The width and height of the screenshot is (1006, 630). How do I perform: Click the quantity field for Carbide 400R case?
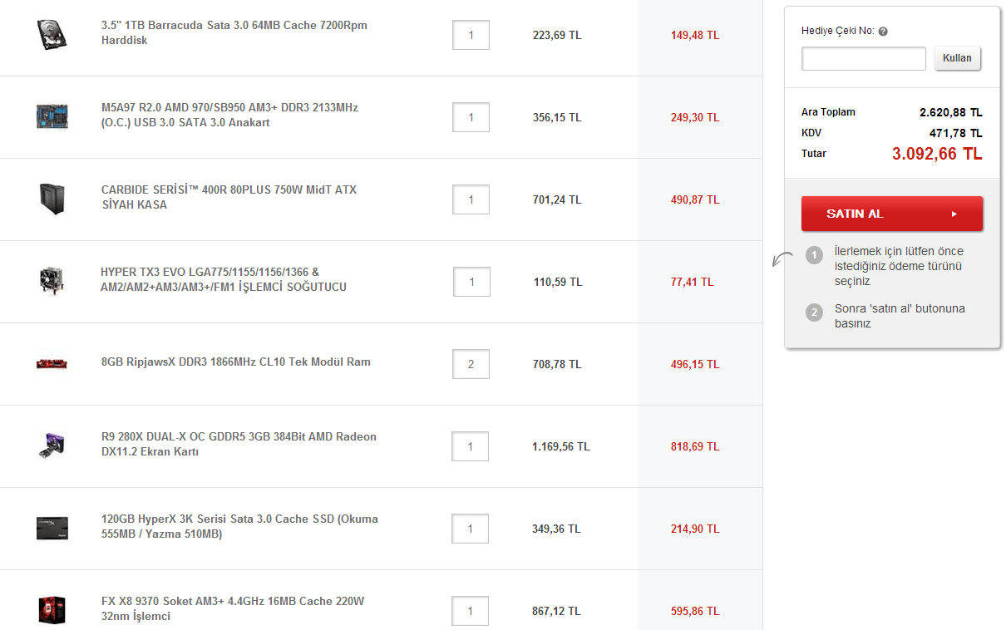coord(471,199)
